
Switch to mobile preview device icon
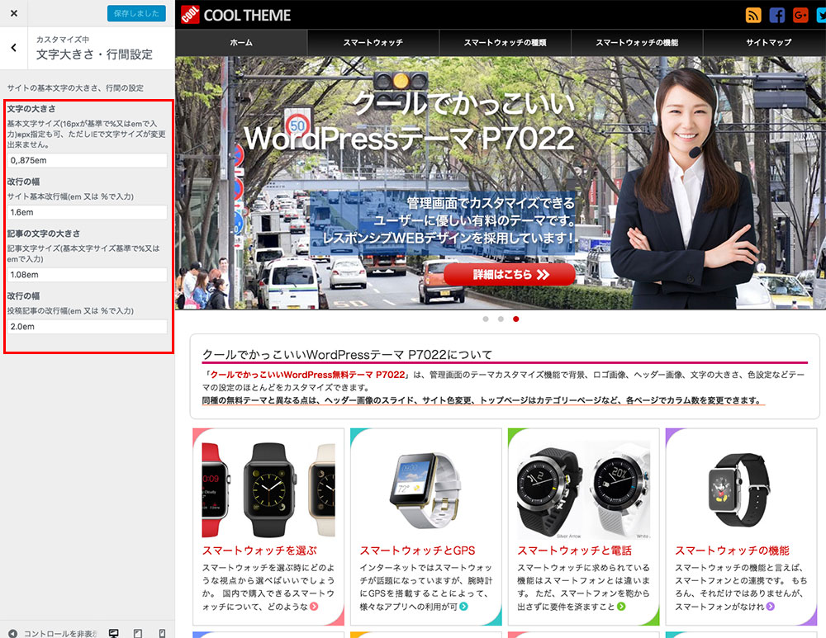click(162, 633)
